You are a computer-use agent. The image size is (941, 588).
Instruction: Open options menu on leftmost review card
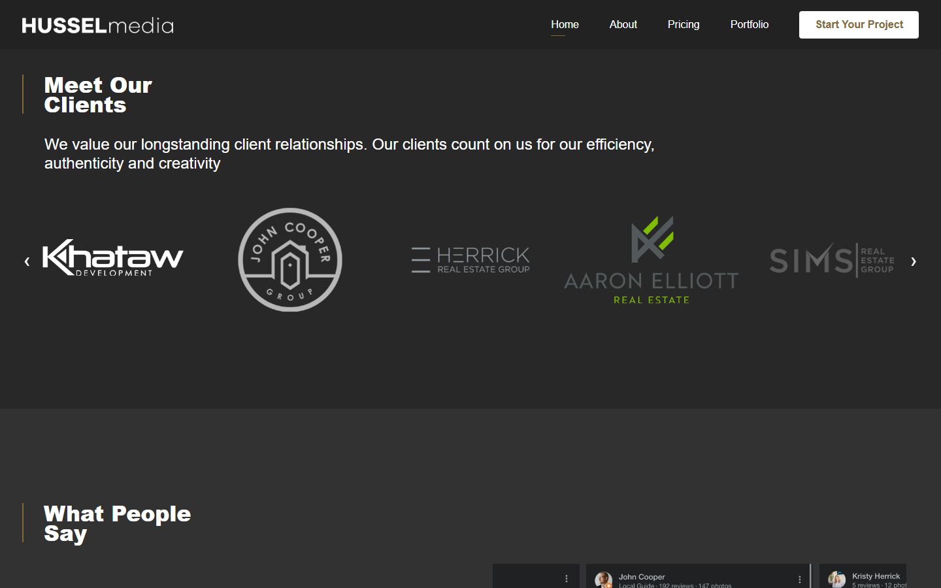coord(567,579)
